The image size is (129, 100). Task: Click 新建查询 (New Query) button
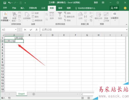tap(14, 17)
